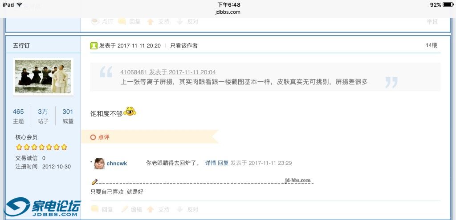Click the 465 主题 count
Image resolution: width=456 pixels, height=220 pixels.
[18, 116]
